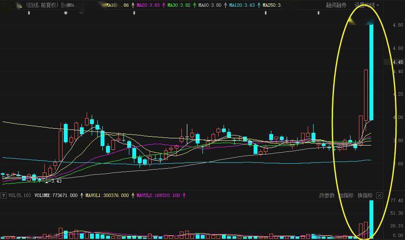Click the help question mark icon beside VOL
The height and width of the screenshot is (240, 405).
pyautogui.click(x=3, y=195)
